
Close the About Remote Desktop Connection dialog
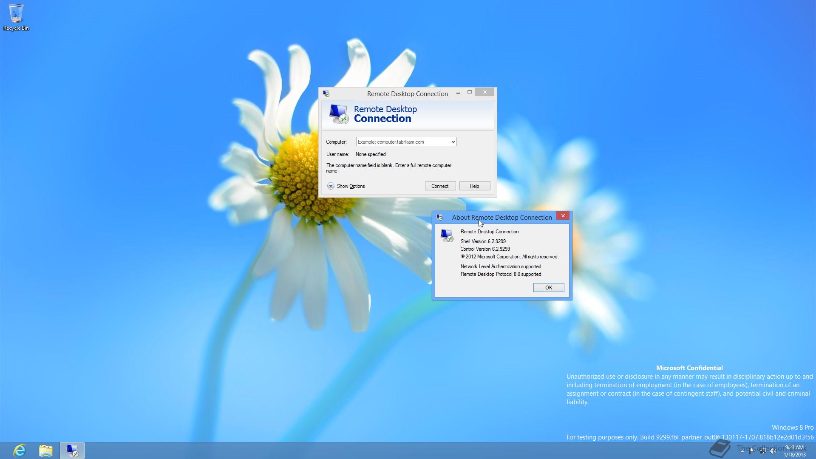click(x=563, y=216)
